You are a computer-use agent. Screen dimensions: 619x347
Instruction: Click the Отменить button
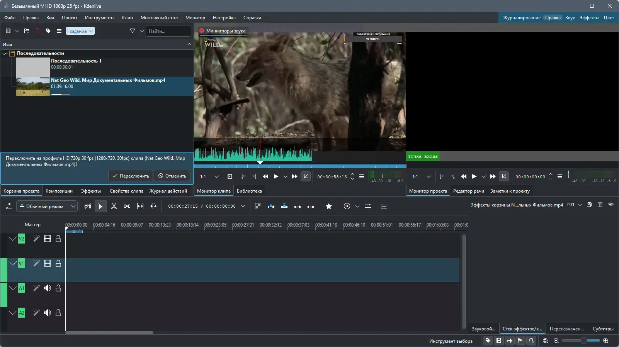pyautogui.click(x=172, y=176)
